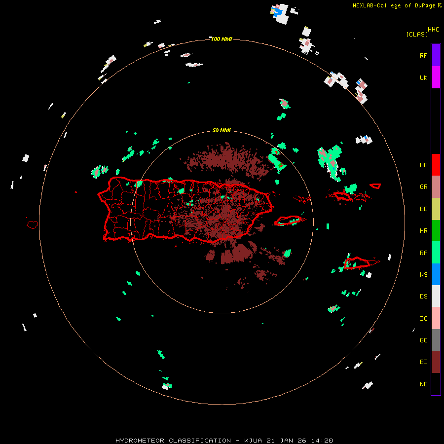Click the GC gray legend swatch
The height and width of the screenshot is (444, 444).
tap(436, 340)
